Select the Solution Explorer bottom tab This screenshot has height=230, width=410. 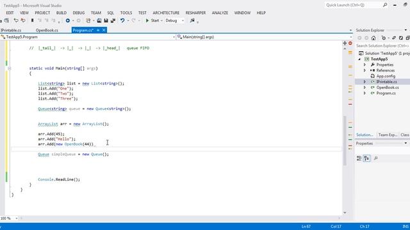coord(365,135)
